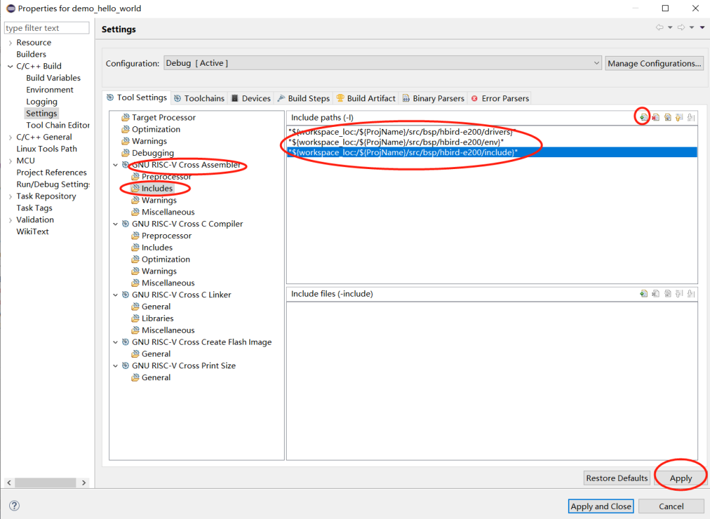Open Tool Chain Editor page
The image size is (710, 519).
[x=57, y=125]
